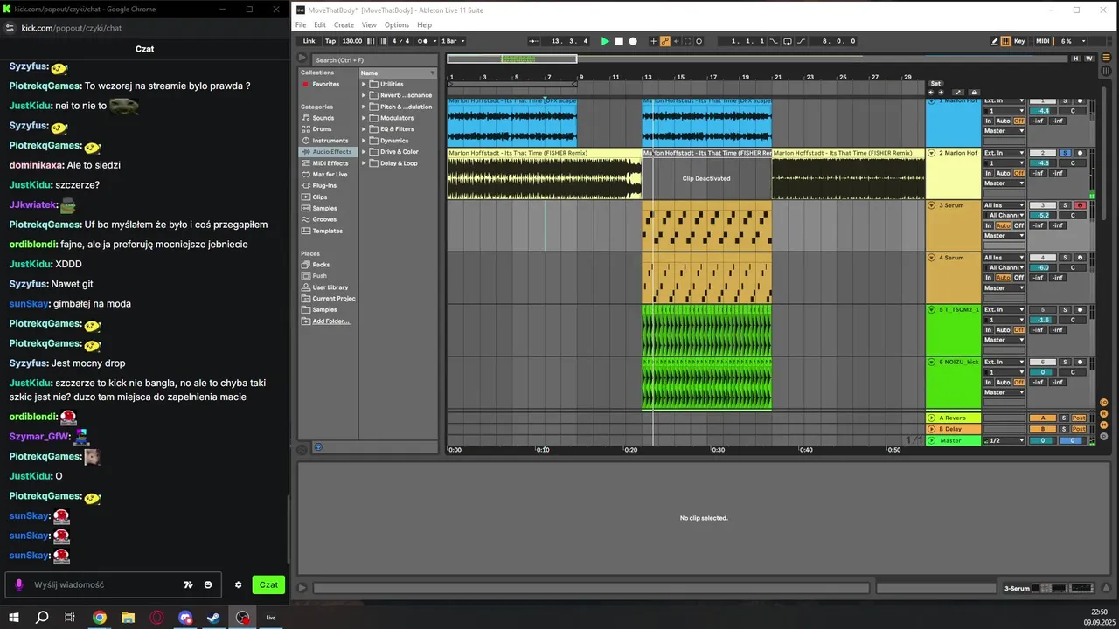Open the Create menu
This screenshot has width=1119, height=629.
344,24
